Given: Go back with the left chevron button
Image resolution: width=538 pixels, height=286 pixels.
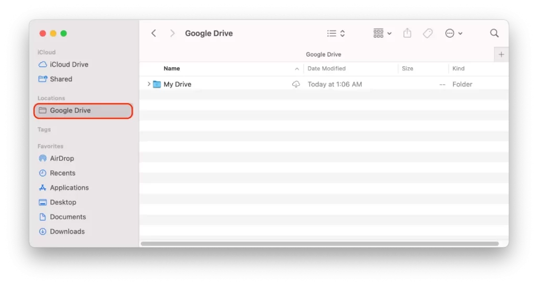Looking at the screenshot, I should click(x=154, y=33).
